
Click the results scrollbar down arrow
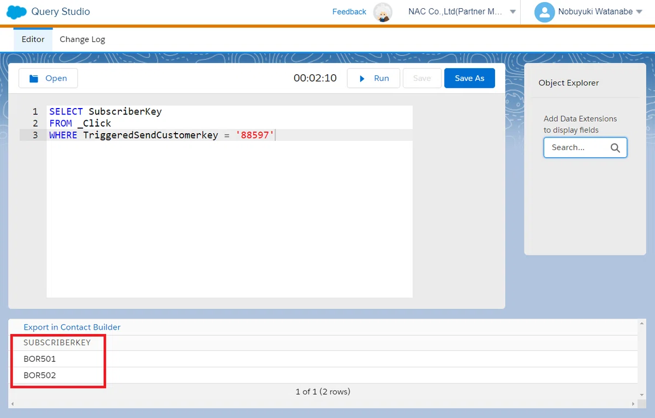click(642, 395)
